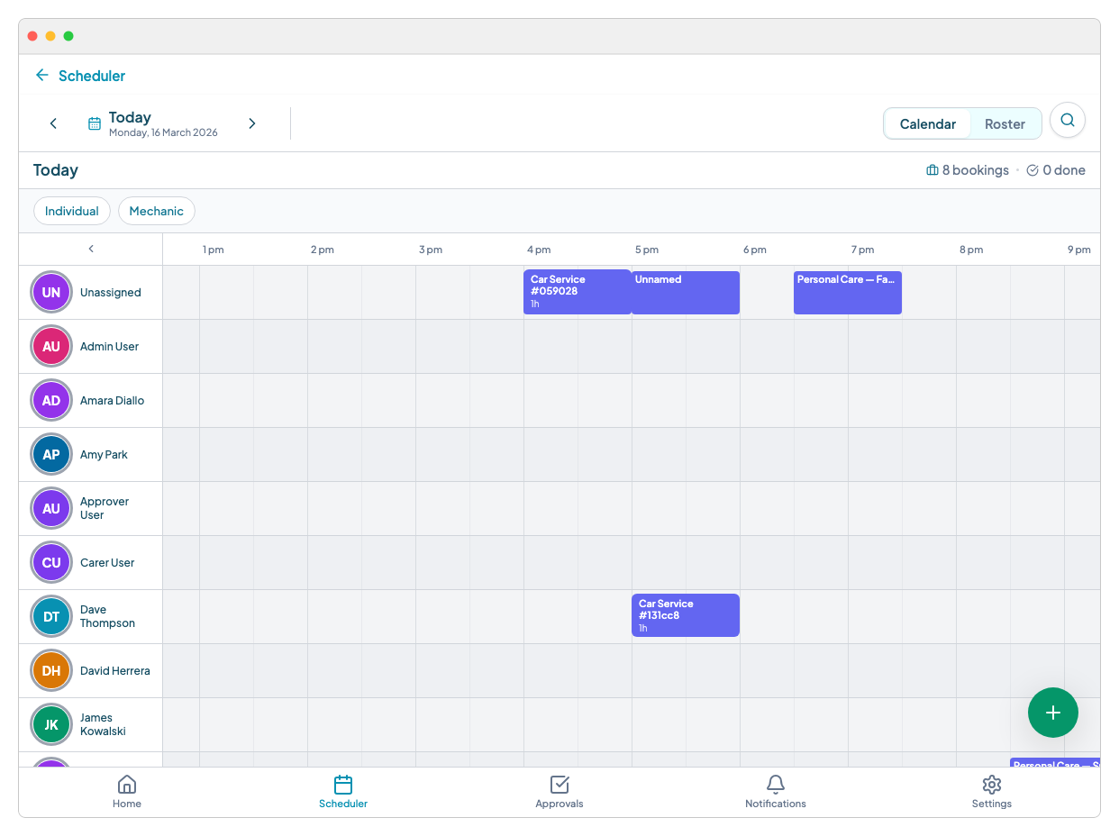Collapse the staff column with chevron
Viewport: 1119px width, 836px height.
tap(91, 249)
